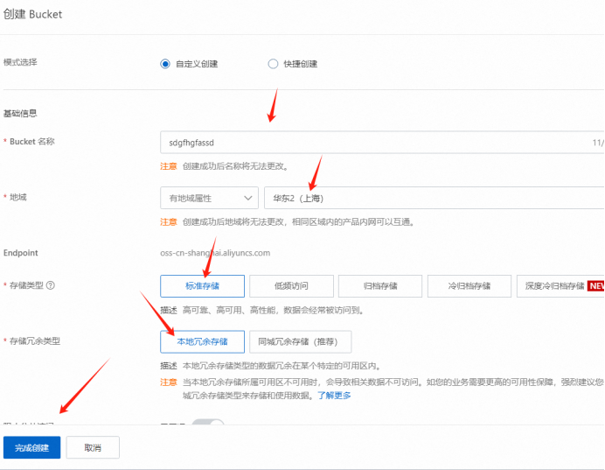Choose the 归档存储 storage type
Screen dimensions: 605x470
tap(379, 286)
